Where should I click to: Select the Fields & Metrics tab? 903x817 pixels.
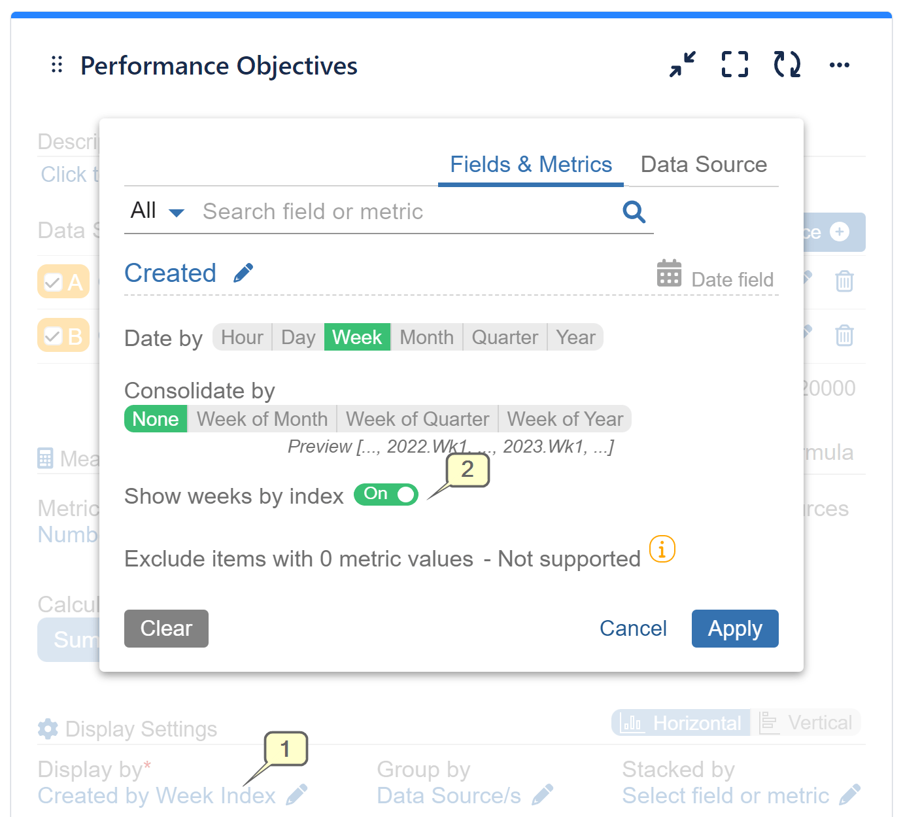(x=530, y=164)
